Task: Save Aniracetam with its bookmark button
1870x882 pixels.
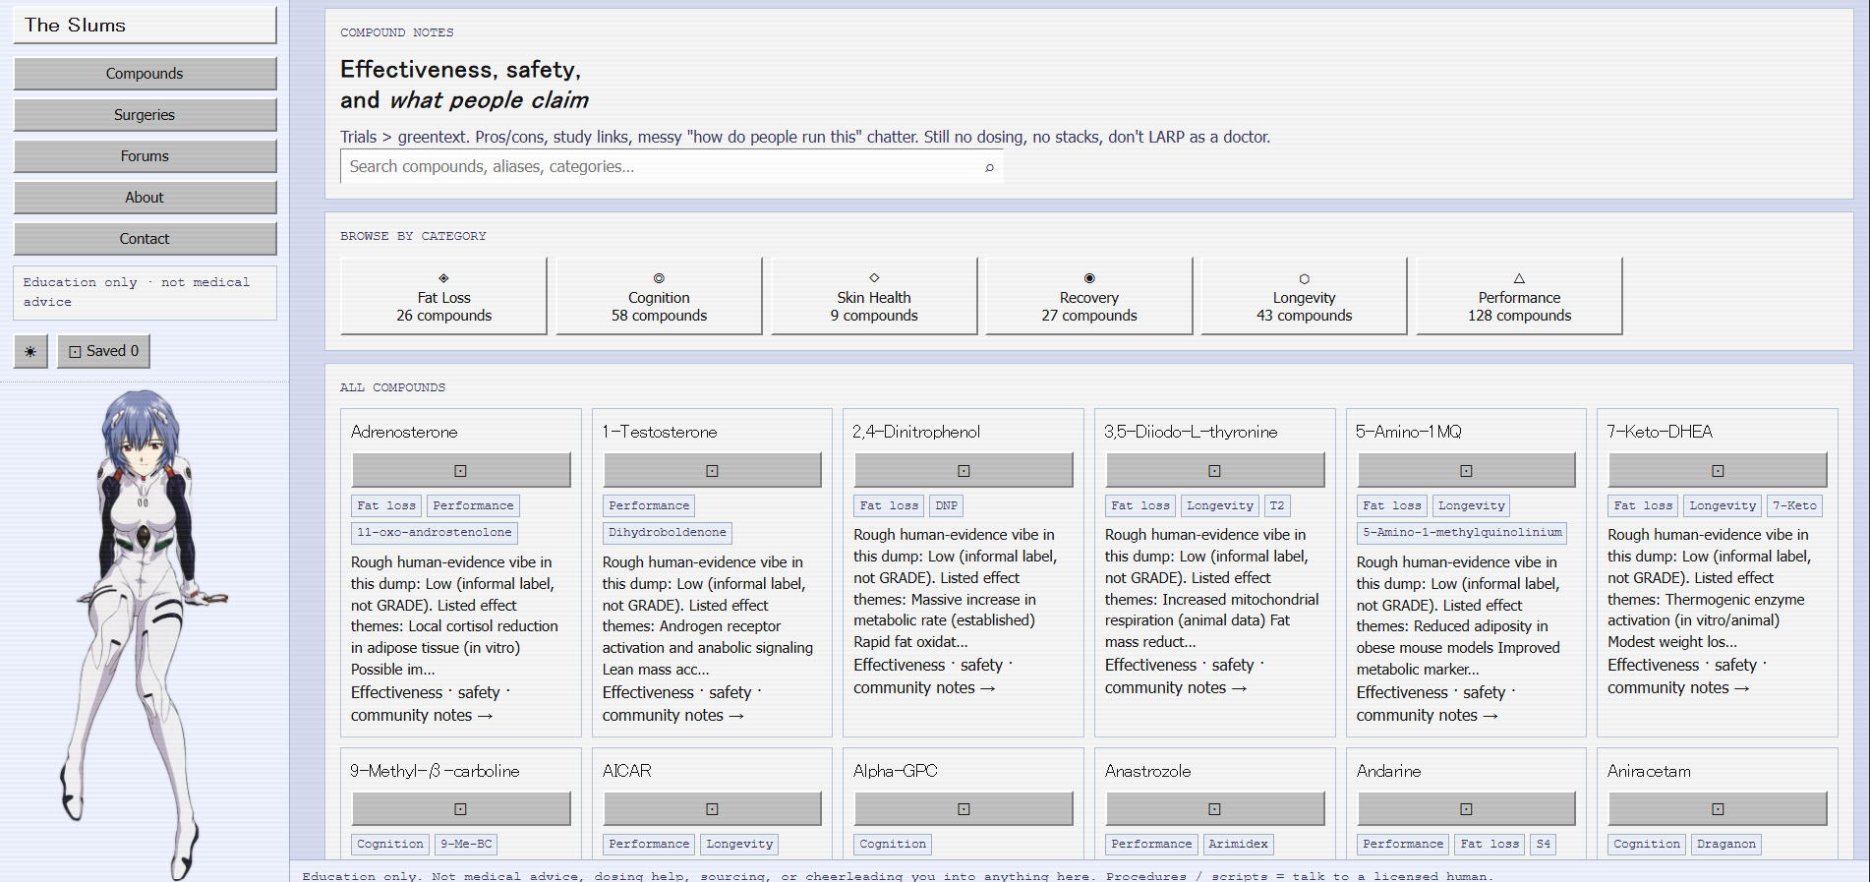Action: (1718, 808)
